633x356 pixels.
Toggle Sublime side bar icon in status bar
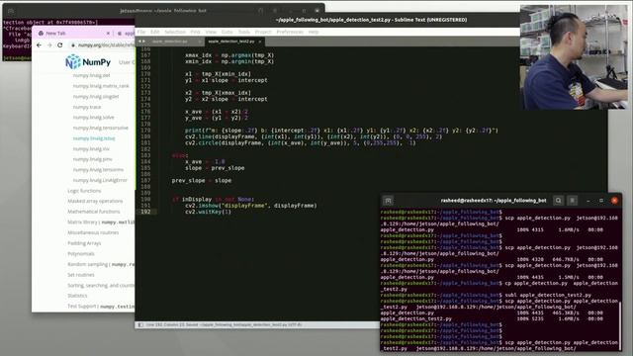[140, 324]
